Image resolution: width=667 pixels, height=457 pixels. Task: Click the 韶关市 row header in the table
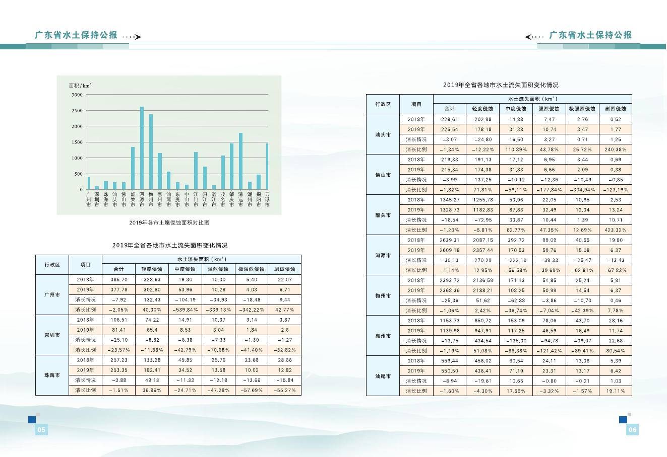(x=383, y=215)
